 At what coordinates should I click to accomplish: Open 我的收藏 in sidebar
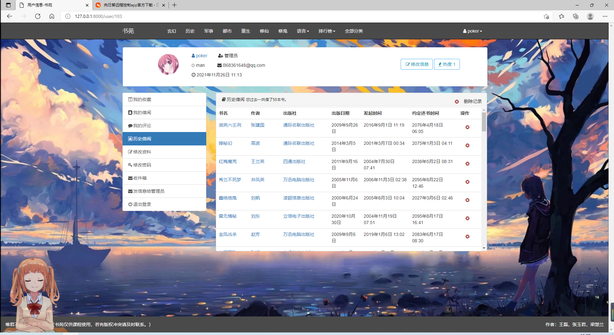pos(164,99)
